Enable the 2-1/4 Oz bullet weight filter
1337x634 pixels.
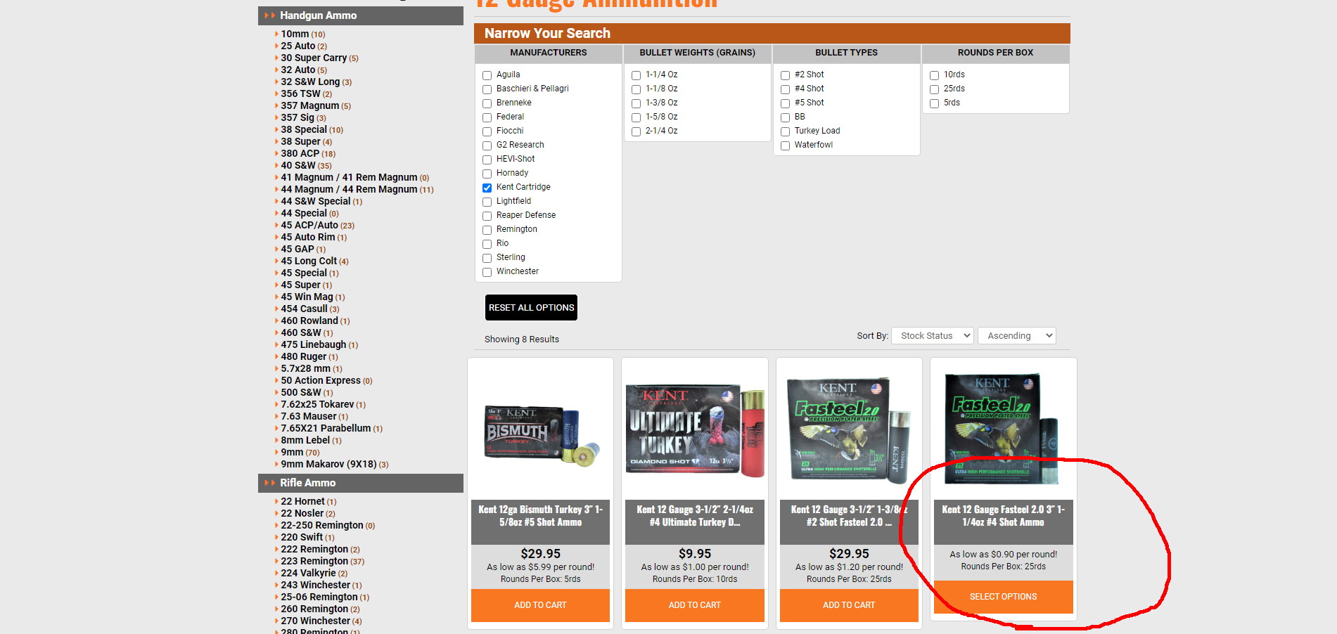point(636,131)
